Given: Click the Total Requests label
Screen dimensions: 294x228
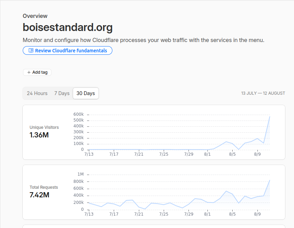Looking at the screenshot, I should click(44, 187).
